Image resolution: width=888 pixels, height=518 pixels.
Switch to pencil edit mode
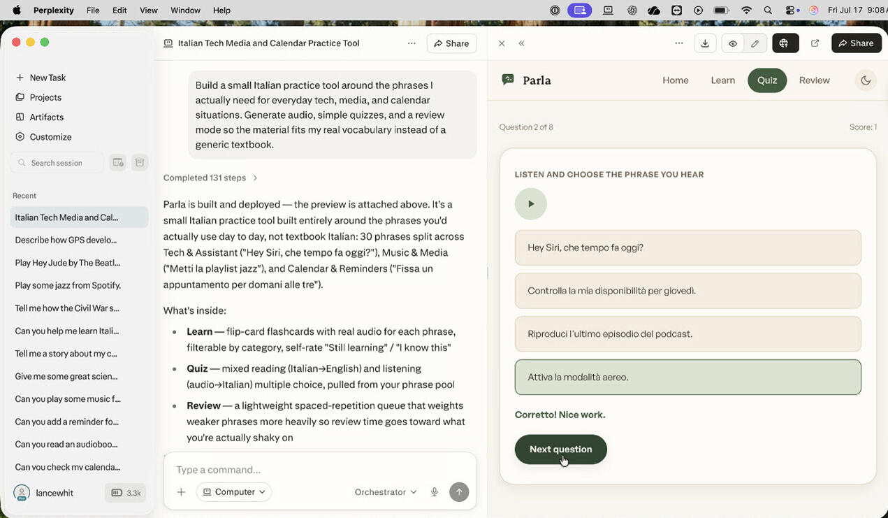click(x=755, y=43)
